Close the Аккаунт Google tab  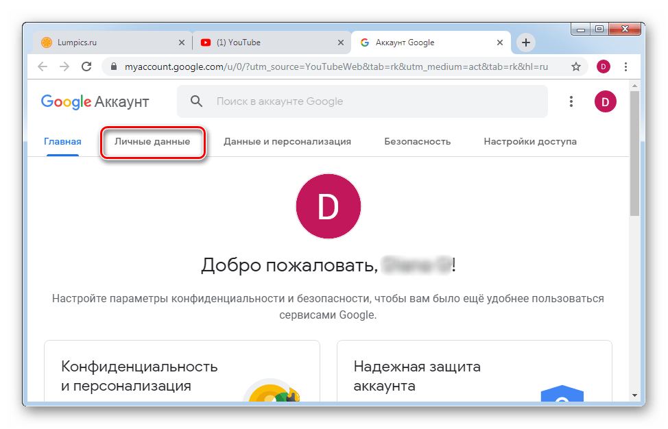pos(500,42)
